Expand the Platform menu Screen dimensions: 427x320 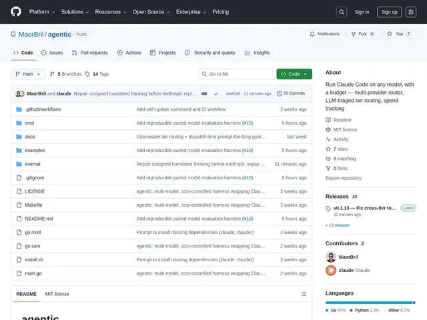point(42,12)
